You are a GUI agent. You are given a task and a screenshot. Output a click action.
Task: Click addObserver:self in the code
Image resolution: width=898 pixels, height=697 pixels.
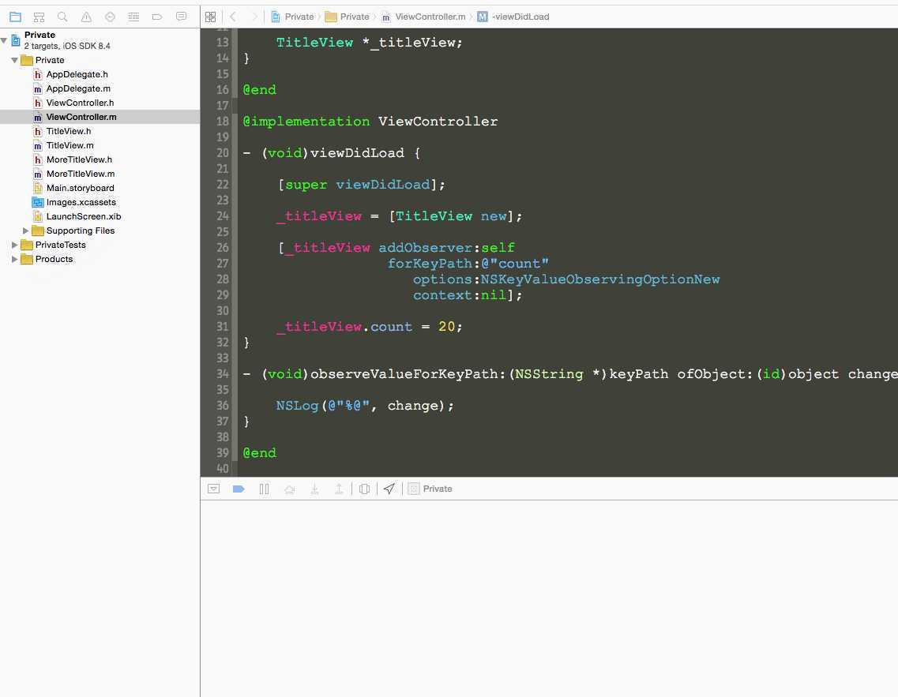click(x=447, y=248)
